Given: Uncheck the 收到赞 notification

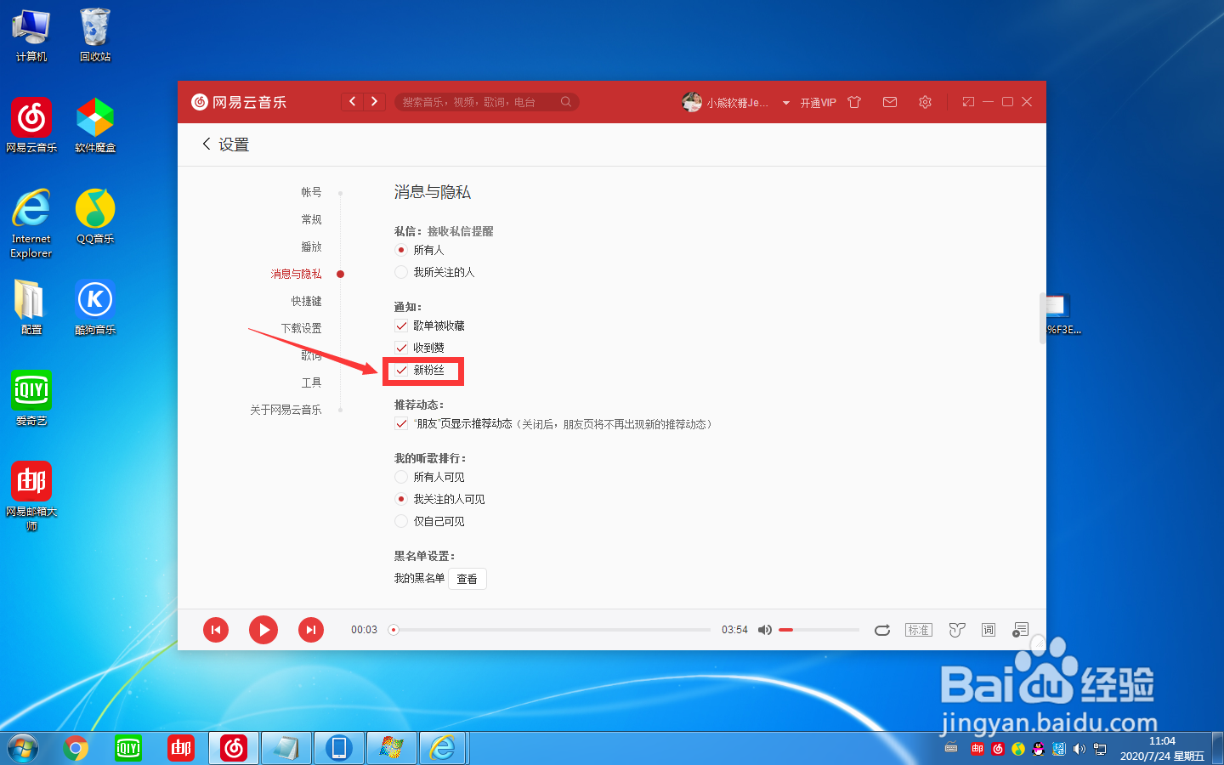Looking at the screenshot, I should [x=401, y=348].
